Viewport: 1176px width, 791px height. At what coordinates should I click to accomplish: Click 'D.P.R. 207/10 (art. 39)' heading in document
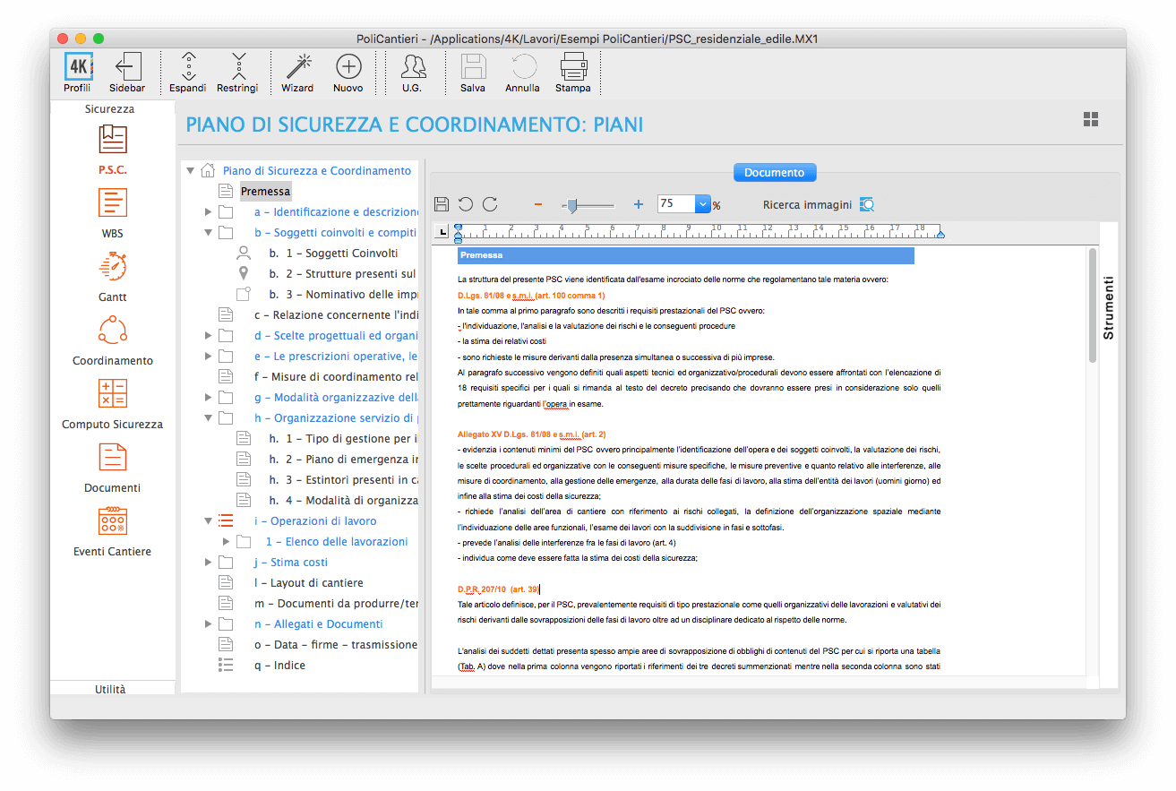click(498, 589)
